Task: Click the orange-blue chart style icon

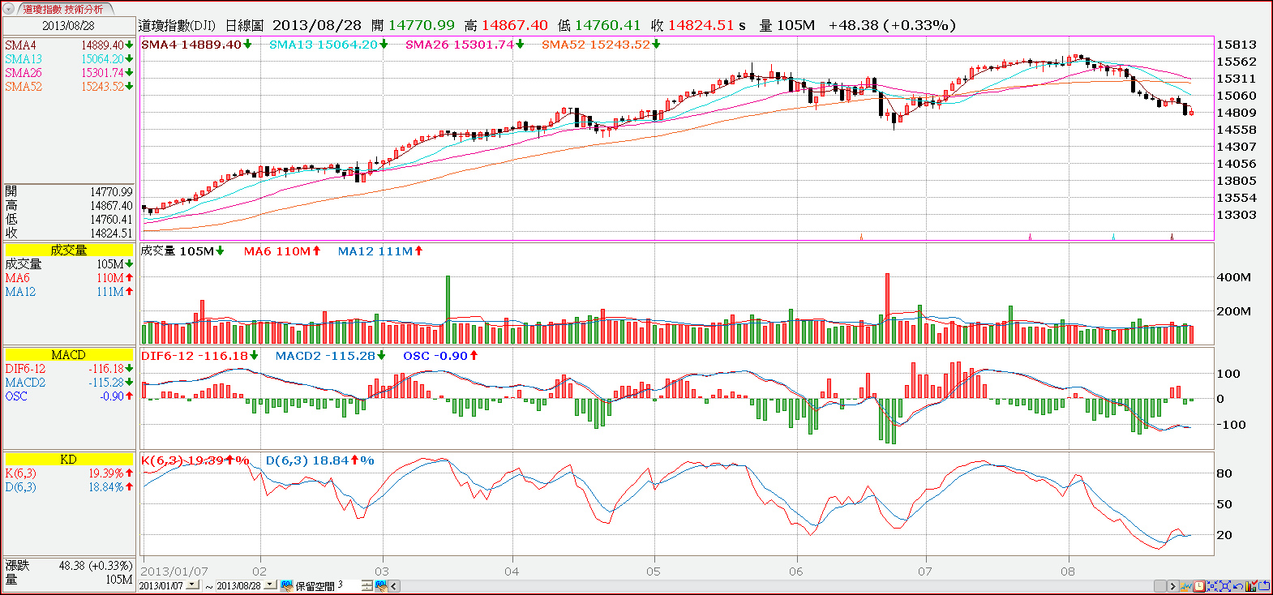Action: 1186,586
